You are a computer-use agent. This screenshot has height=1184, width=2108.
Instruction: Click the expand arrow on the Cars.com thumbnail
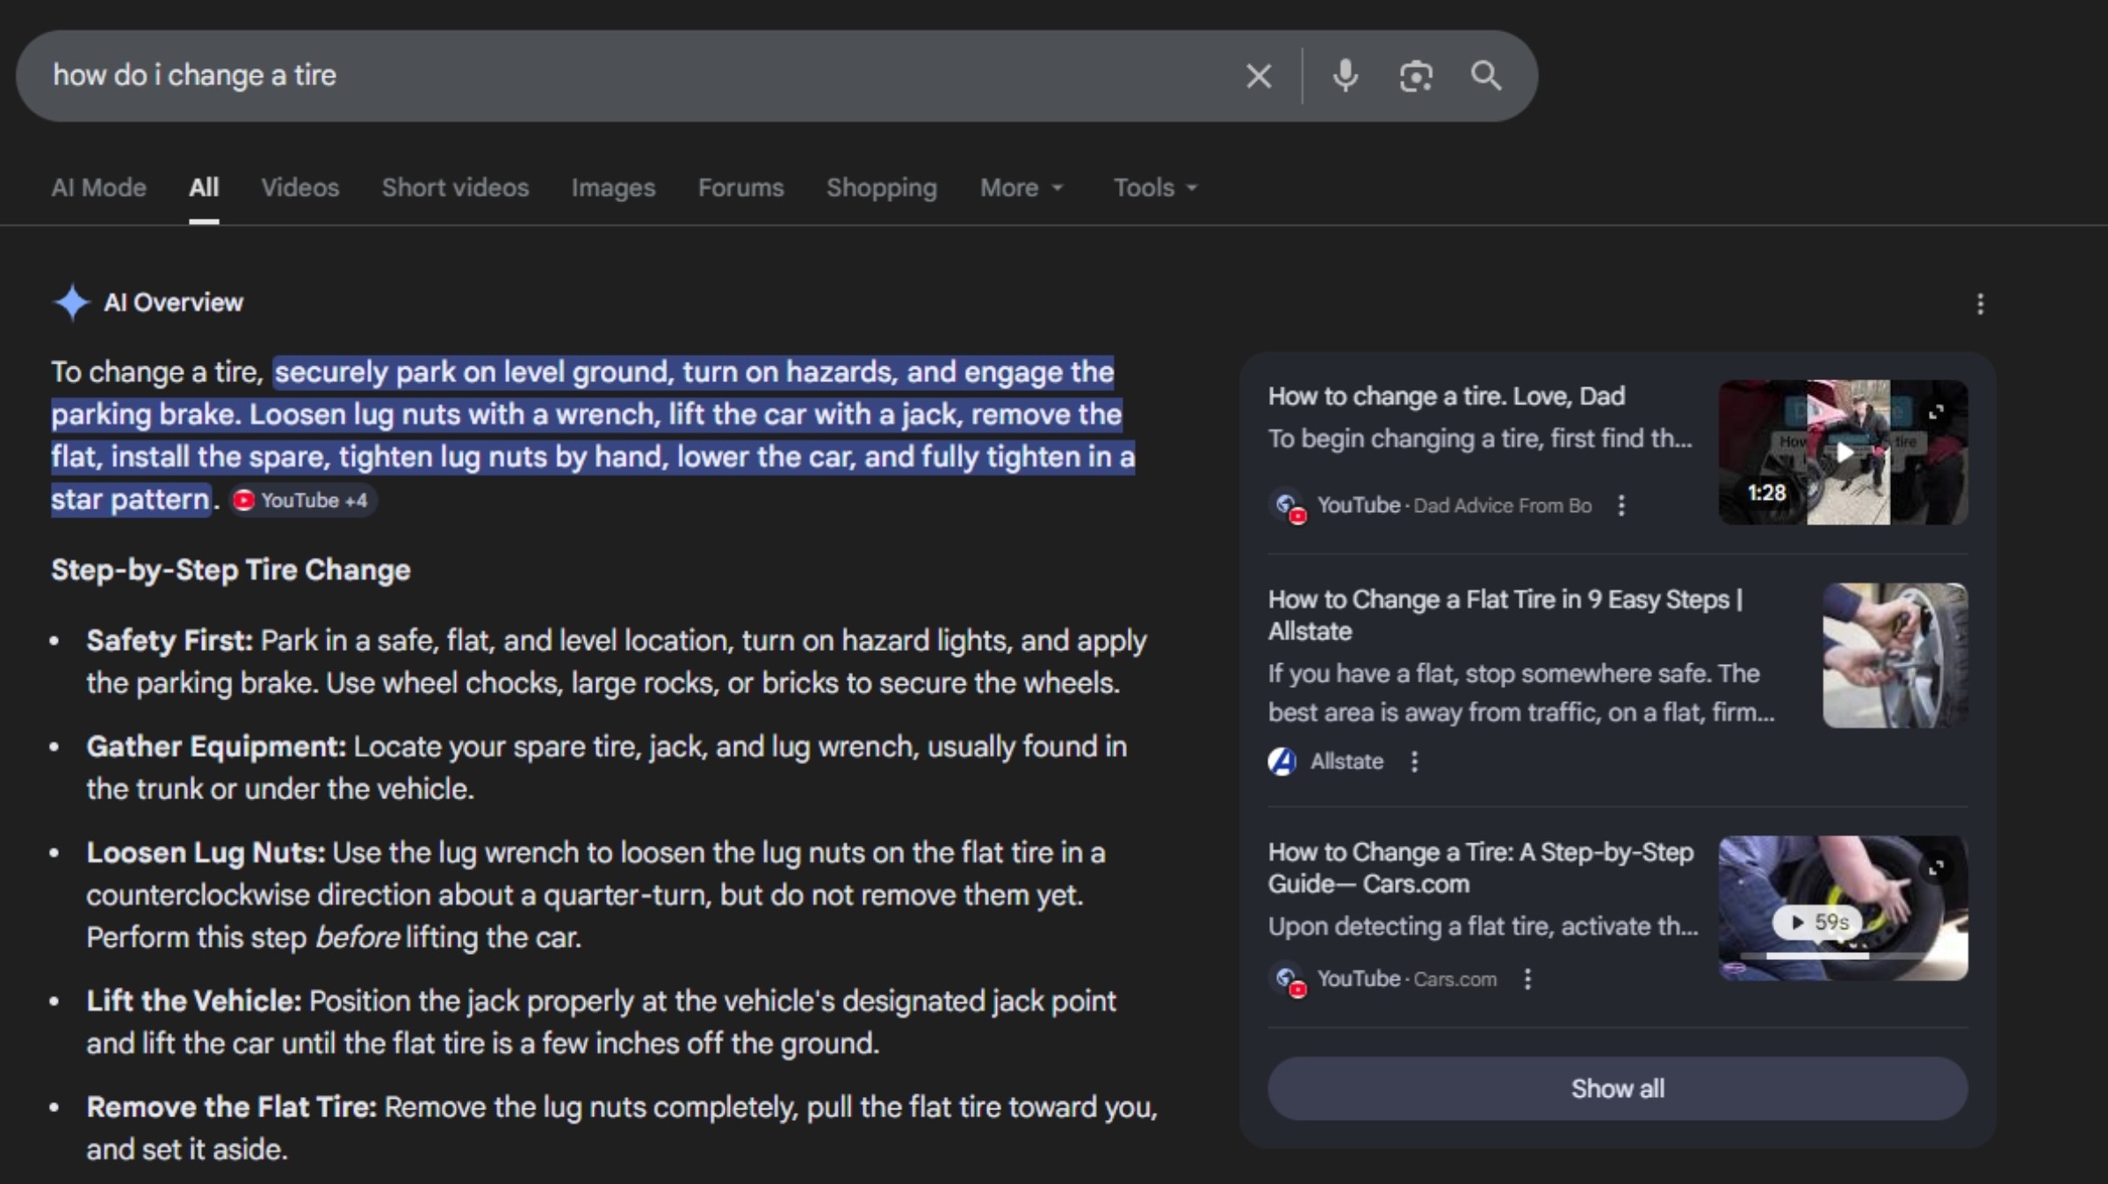(1937, 868)
